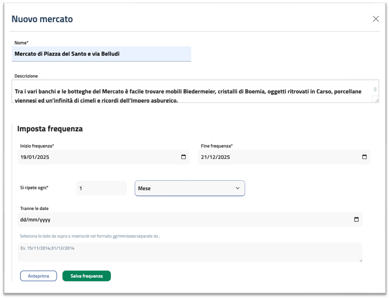Click the Anteprima button
Screen dimensions: 389x298
point(38,276)
